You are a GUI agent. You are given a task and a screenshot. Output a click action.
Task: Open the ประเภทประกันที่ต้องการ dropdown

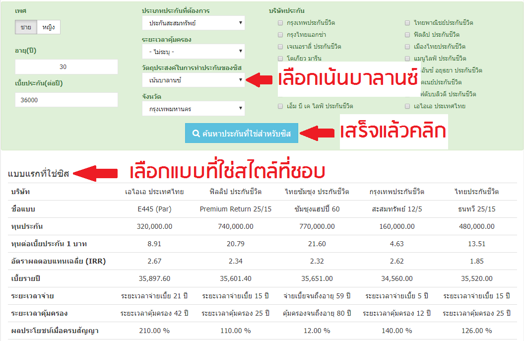[x=193, y=23]
